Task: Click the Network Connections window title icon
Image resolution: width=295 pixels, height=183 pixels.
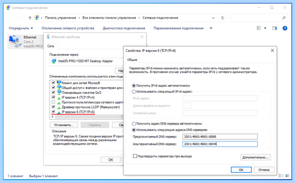Action: click(x=8, y=7)
